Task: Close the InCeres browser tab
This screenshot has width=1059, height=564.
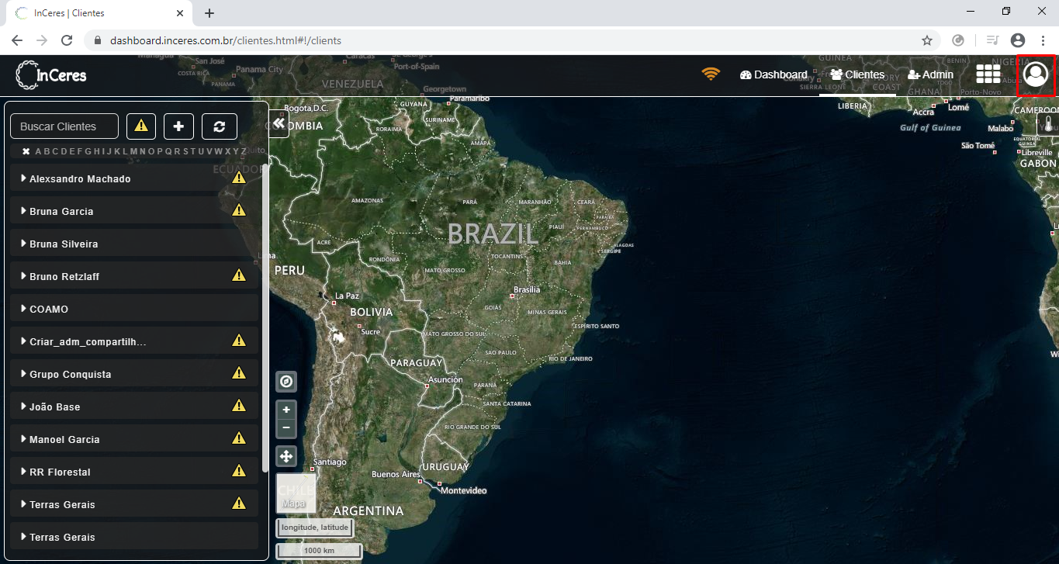Action: pyautogui.click(x=180, y=13)
